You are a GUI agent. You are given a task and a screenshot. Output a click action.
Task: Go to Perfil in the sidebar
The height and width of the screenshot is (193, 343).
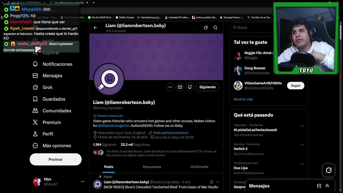43,134
